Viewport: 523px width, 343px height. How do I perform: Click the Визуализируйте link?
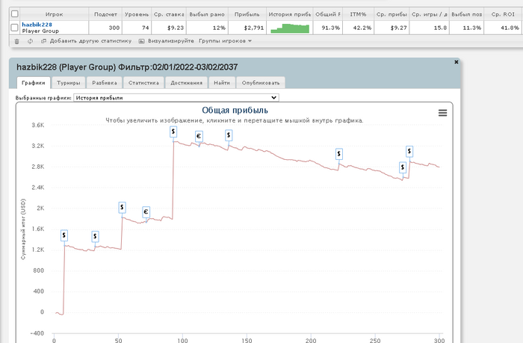171,41
